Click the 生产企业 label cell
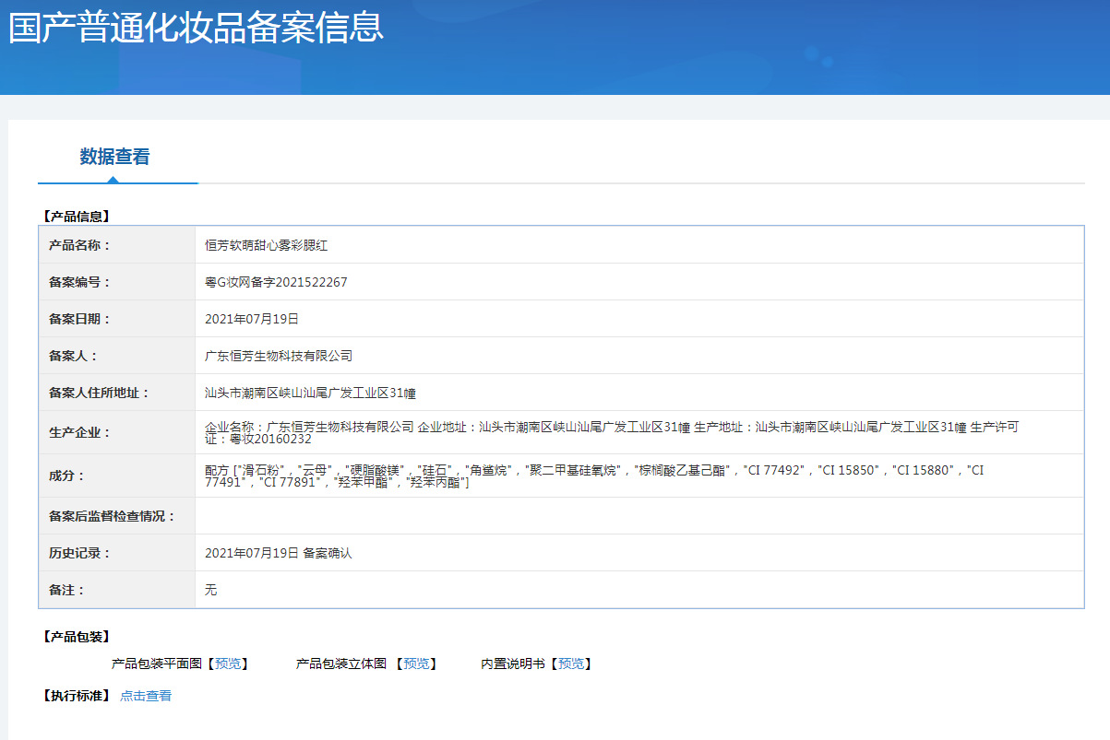Viewport: 1110px width, 740px height. point(117,432)
